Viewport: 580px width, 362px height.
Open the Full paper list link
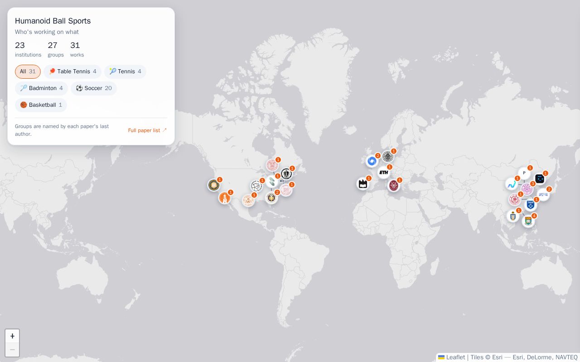click(x=147, y=130)
